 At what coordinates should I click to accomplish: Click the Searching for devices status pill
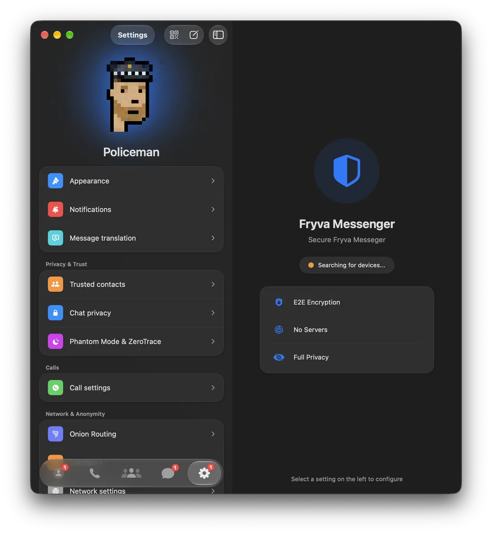click(x=347, y=265)
